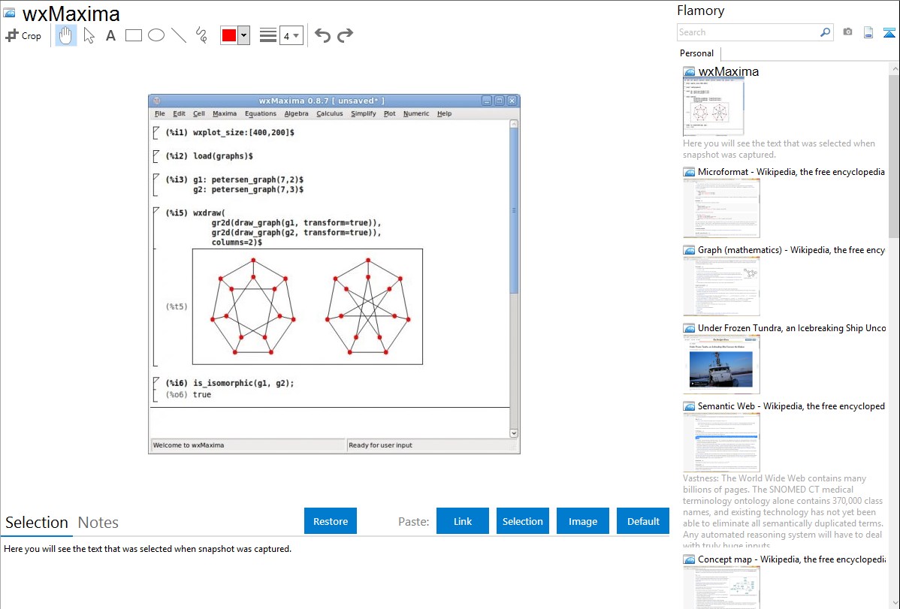900x609 pixels.
Task: Open the Simplify menu in wxMaxima
Action: click(x=364, y=113)
